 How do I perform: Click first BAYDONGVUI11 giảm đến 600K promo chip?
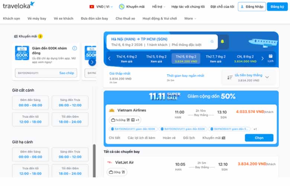click(x=133, y=129)
